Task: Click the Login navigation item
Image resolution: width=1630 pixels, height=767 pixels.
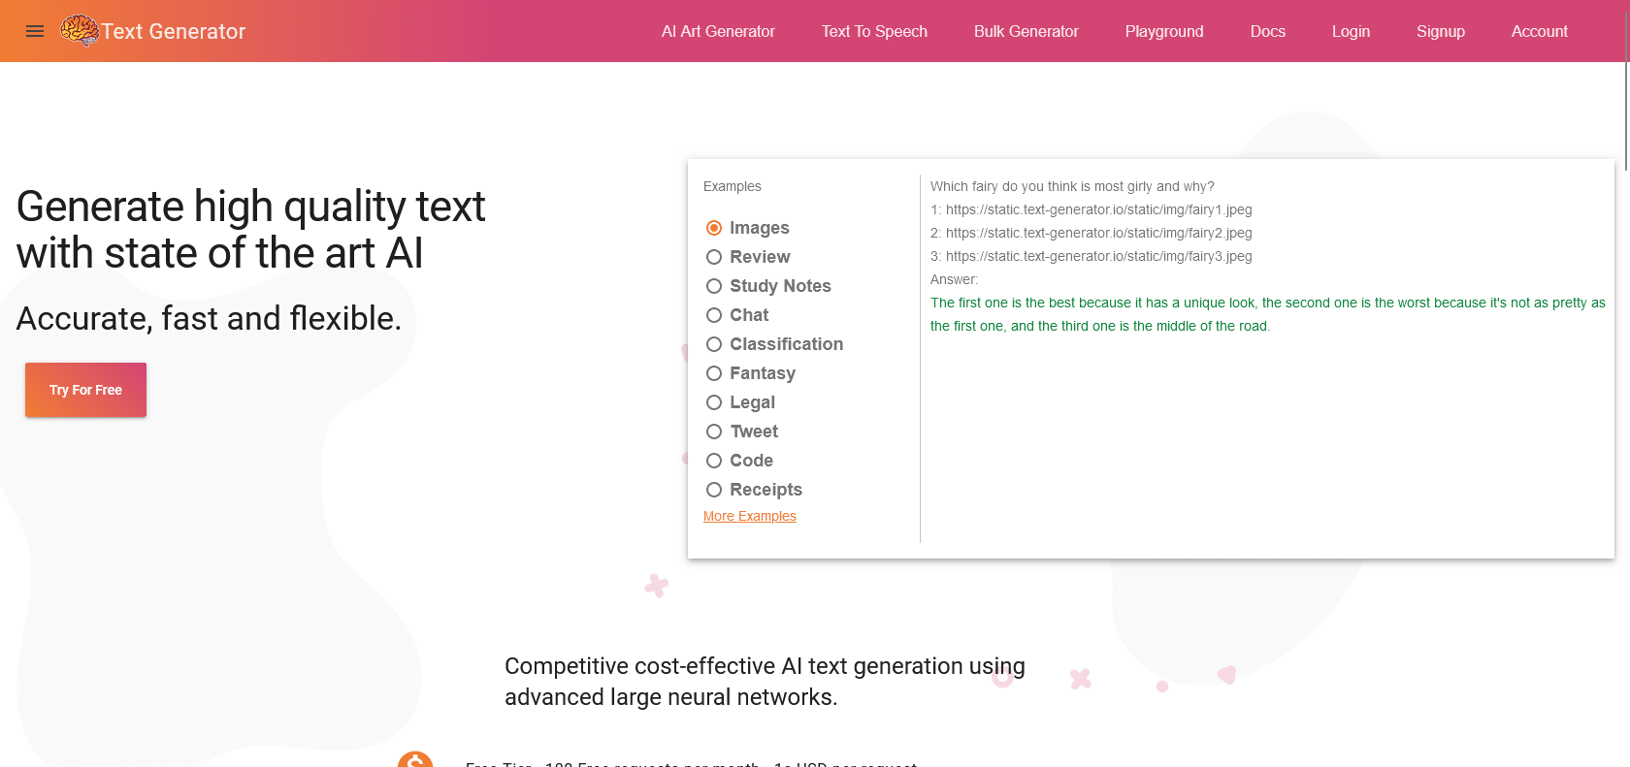Action: pyautogui.click(x=1351, y=30)
